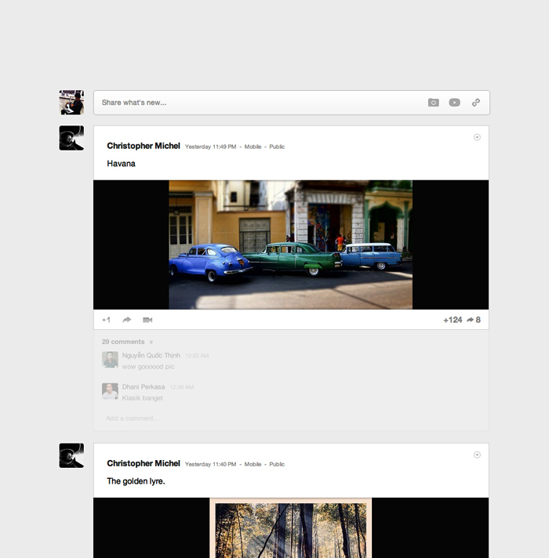View the +124 plus-ones count
The width and height of the screenshot is (549, 558).
coord(453,320)
